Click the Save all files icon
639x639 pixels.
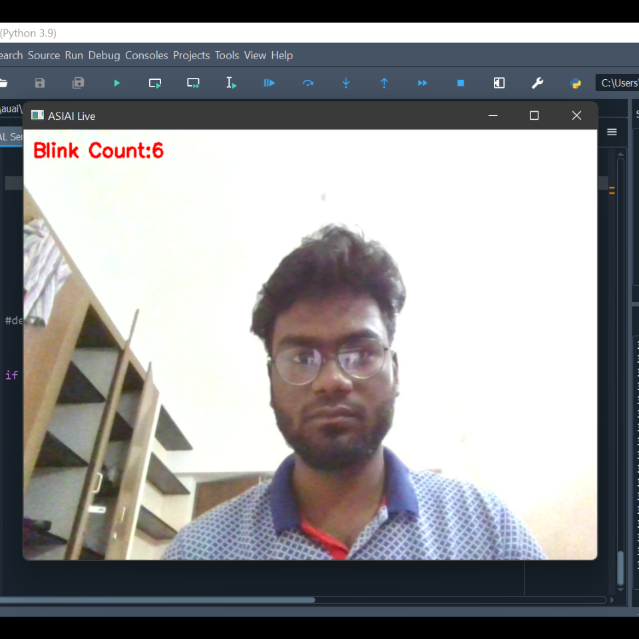[79, 83]
